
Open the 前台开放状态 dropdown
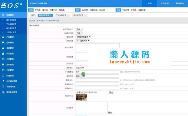[79, 29]
